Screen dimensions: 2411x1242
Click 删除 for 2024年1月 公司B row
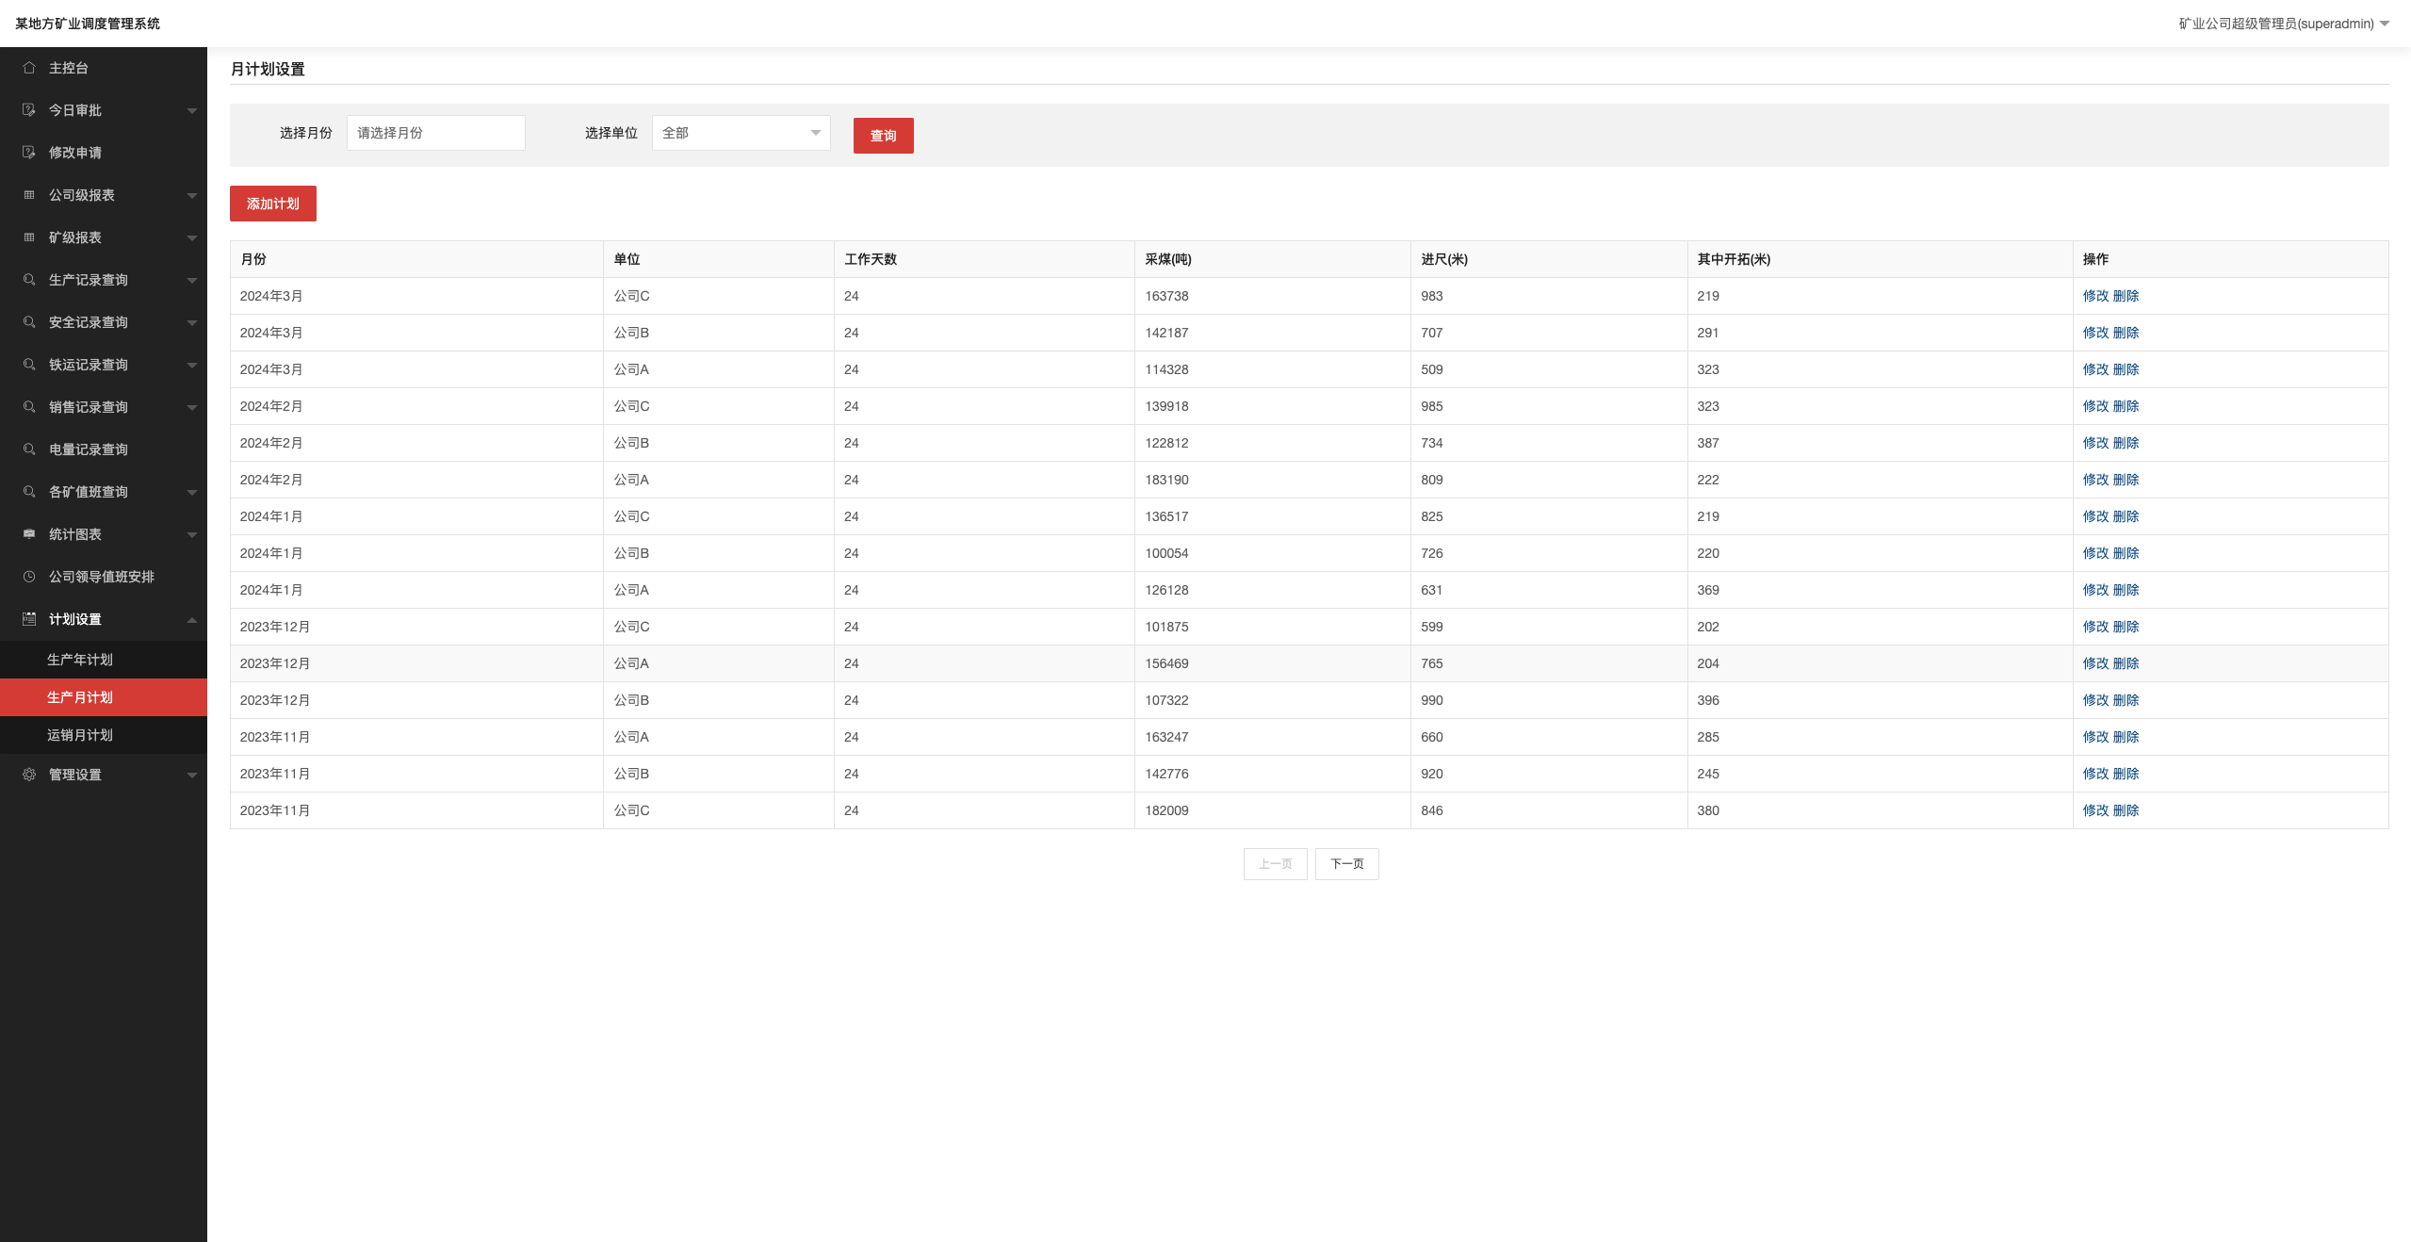point(2126,553)
